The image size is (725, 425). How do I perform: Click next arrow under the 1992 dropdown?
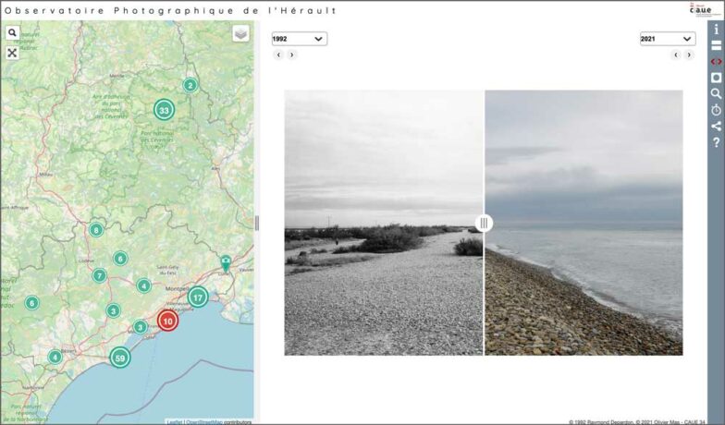click(292, 55)
